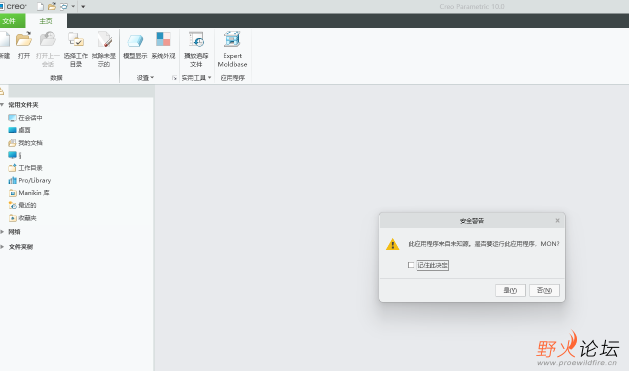Viewport: 629px width, 371px height.
Task: Expand the 文件夹树 section
Action: (x=2, y=247)
